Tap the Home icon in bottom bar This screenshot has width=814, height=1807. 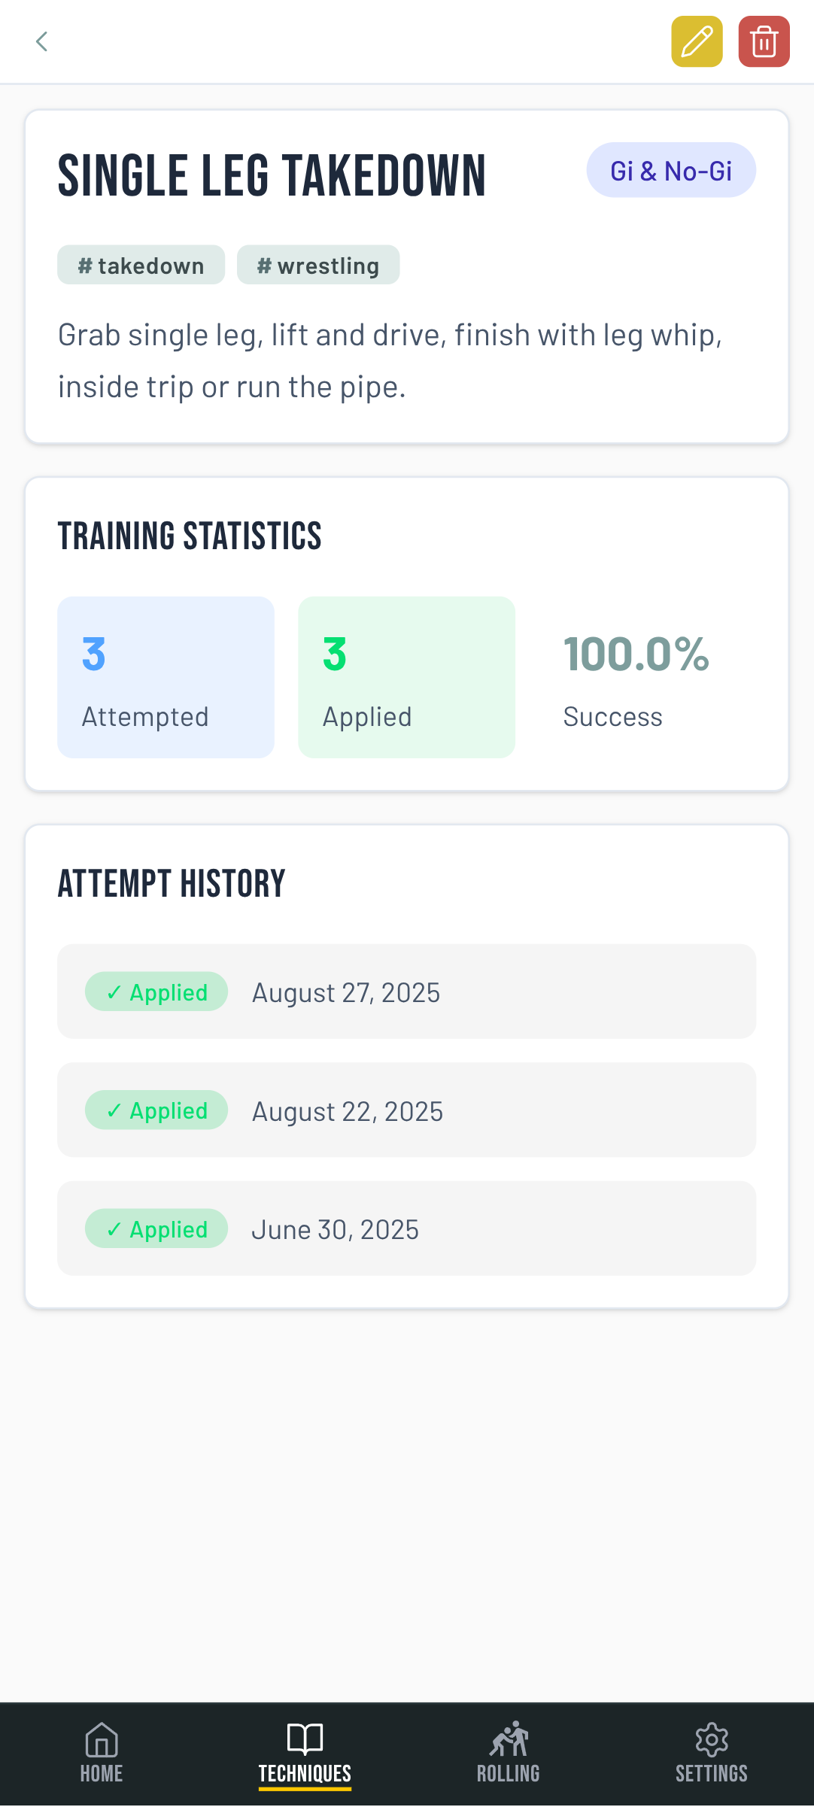click(102, 1752)
